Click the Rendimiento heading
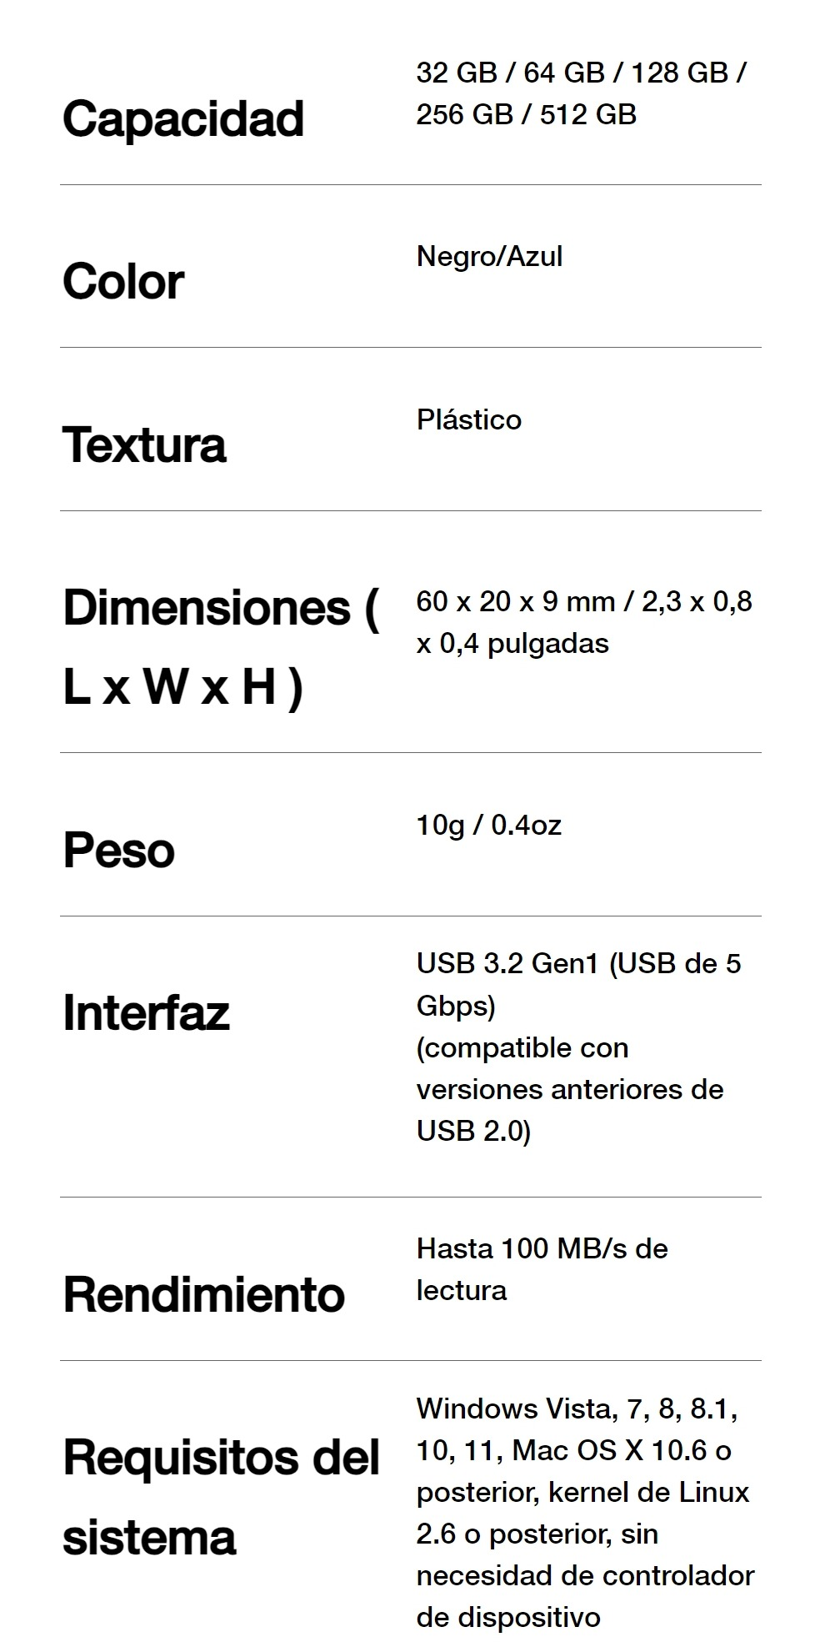The width and height of the screenshot is (825, 1652). 204,1295
